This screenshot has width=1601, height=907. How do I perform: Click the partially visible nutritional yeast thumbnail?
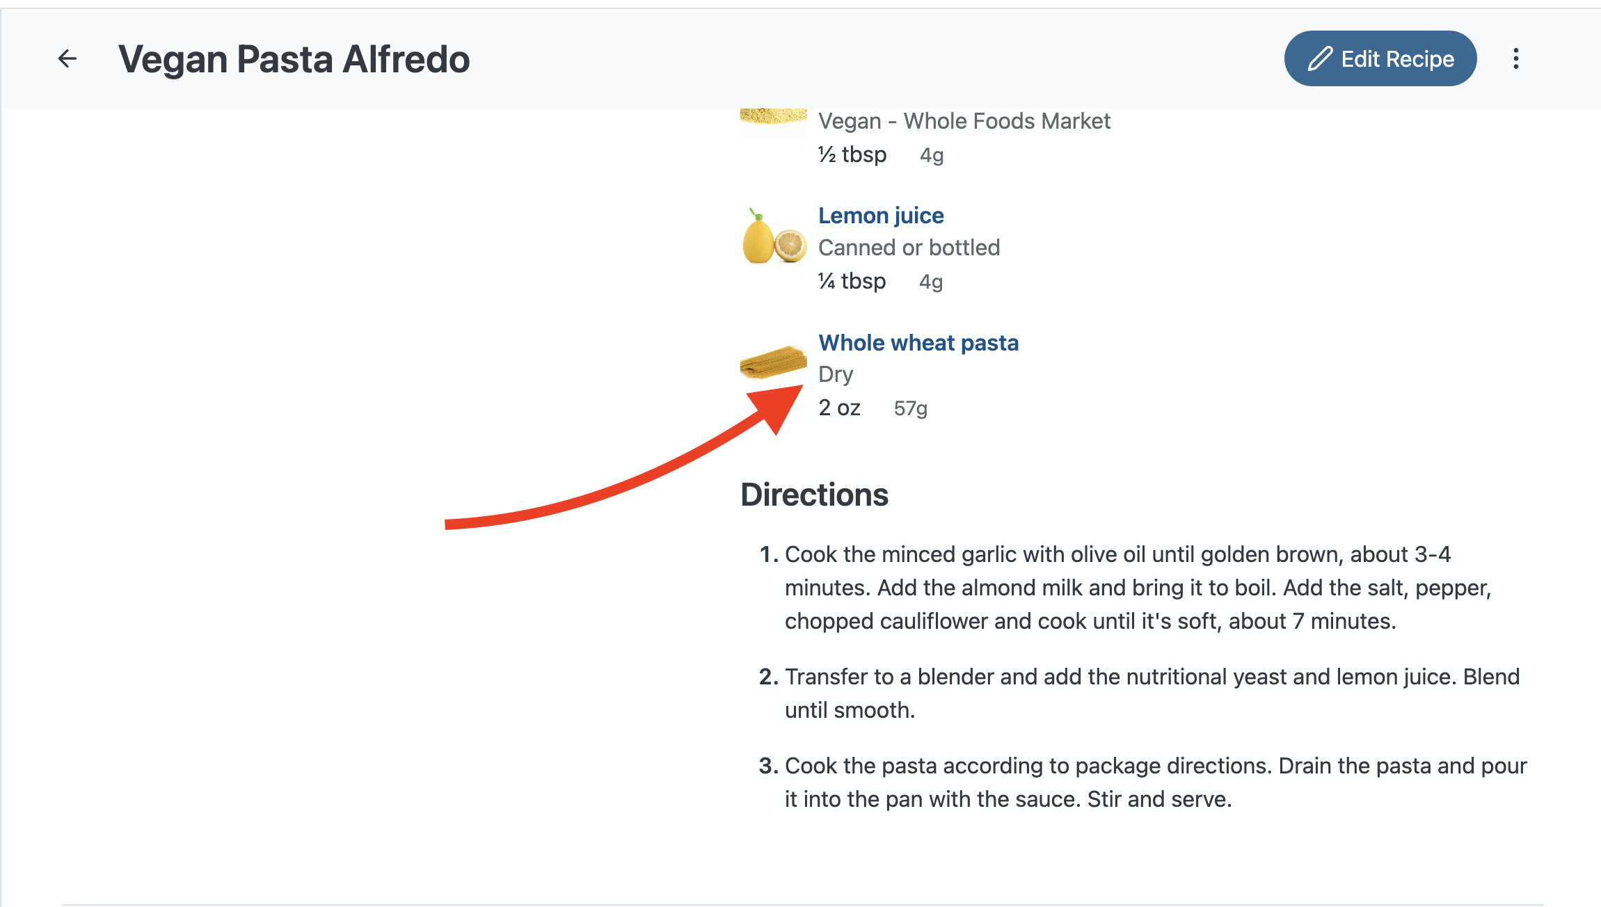(773, 116)
